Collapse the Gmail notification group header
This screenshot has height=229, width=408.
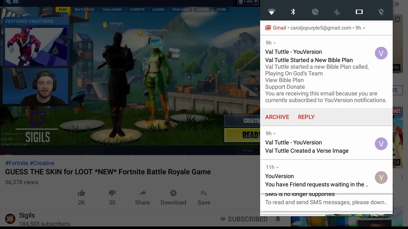tap(364, 28)
